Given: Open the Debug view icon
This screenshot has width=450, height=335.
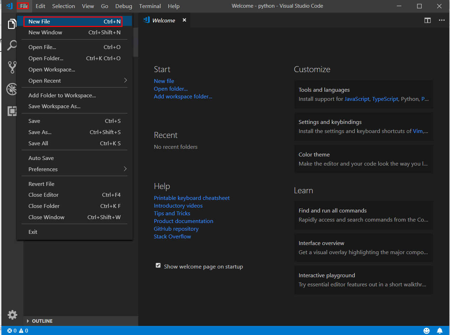Looking at the screenshot, I should 12,89.
